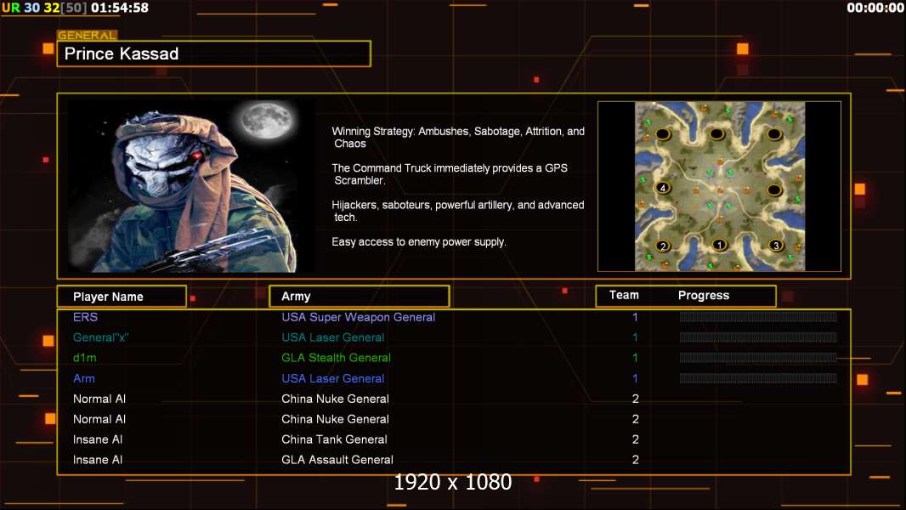The image size is (906, 510).
Task: Click the UR indicator in the overlay
Action: tap(11, 8)
